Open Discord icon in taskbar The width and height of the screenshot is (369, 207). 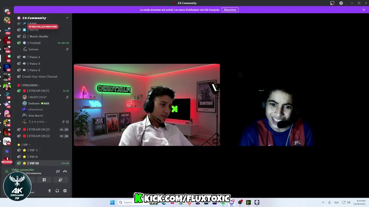[x=231, y=202]
